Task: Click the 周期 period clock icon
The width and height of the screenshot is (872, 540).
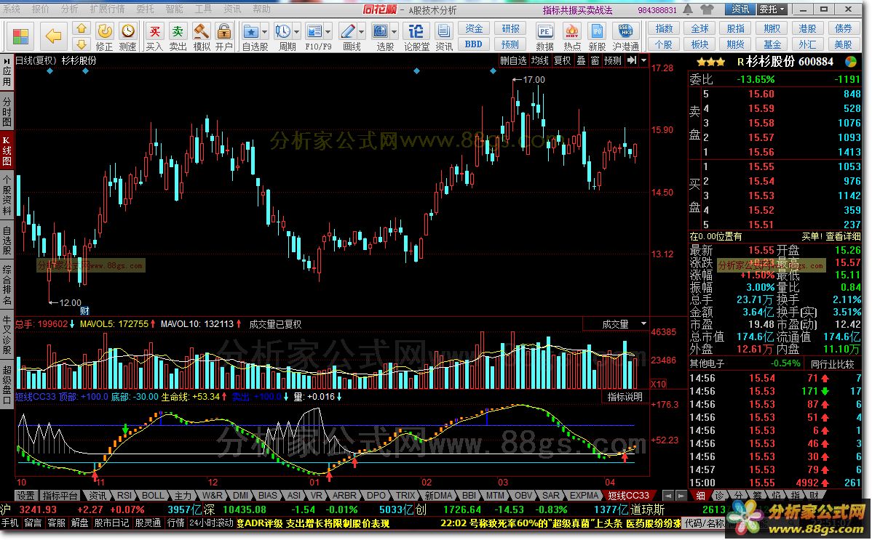Action: [283, 32]
